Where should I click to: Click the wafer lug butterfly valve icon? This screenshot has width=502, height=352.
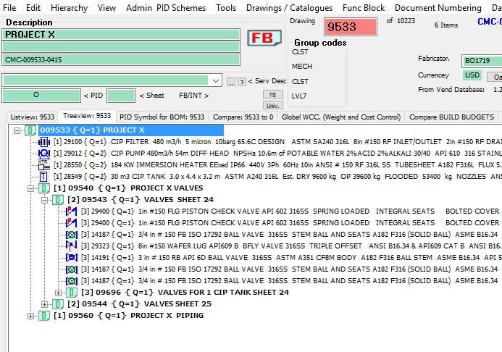coord(71,246)
